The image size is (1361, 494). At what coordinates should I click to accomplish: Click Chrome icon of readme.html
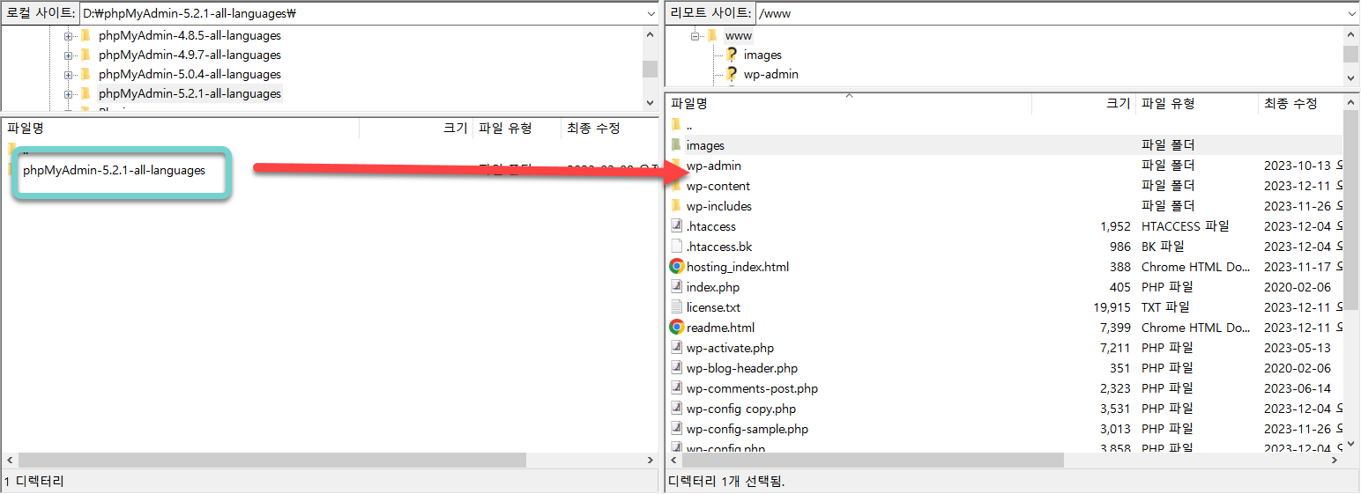[676, 327]
